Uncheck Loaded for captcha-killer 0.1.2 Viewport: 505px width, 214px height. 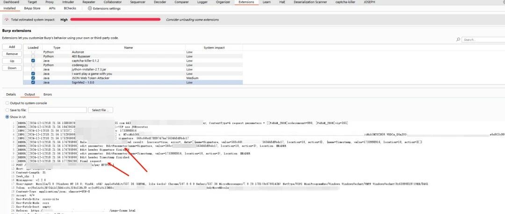[x=33, y=61]
